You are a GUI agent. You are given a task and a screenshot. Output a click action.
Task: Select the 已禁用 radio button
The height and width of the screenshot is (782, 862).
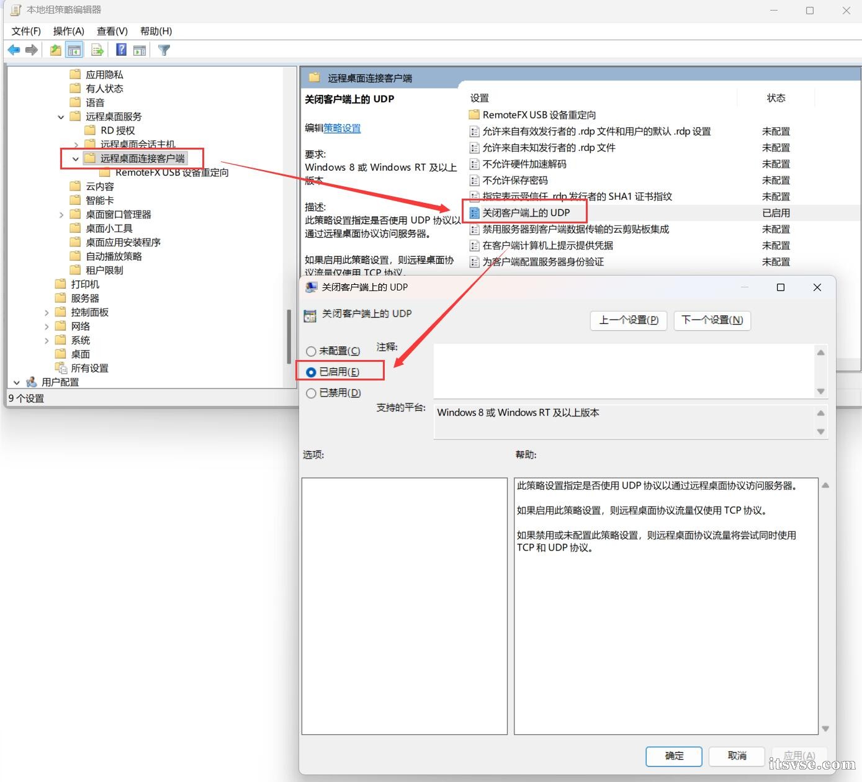pyautogui.click(x=312, y=393)
